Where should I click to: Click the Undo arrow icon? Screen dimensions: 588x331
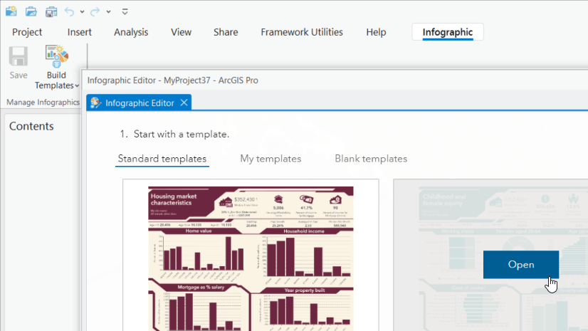69,11
